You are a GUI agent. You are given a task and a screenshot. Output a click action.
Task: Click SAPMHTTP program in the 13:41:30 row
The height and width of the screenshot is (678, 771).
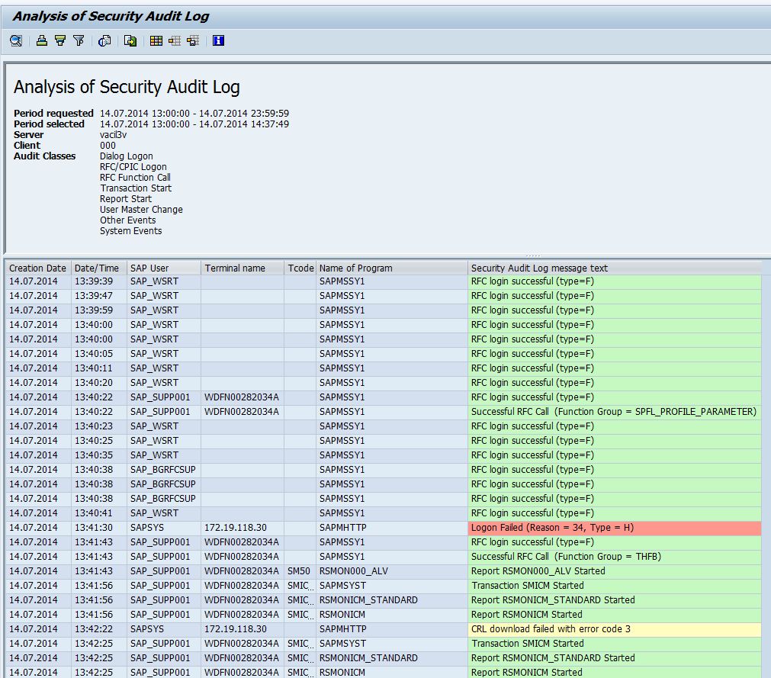pyautogui.click(x=392, y=528)
